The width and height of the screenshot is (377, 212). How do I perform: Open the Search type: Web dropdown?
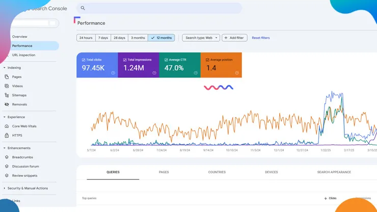tap(201, 38)
